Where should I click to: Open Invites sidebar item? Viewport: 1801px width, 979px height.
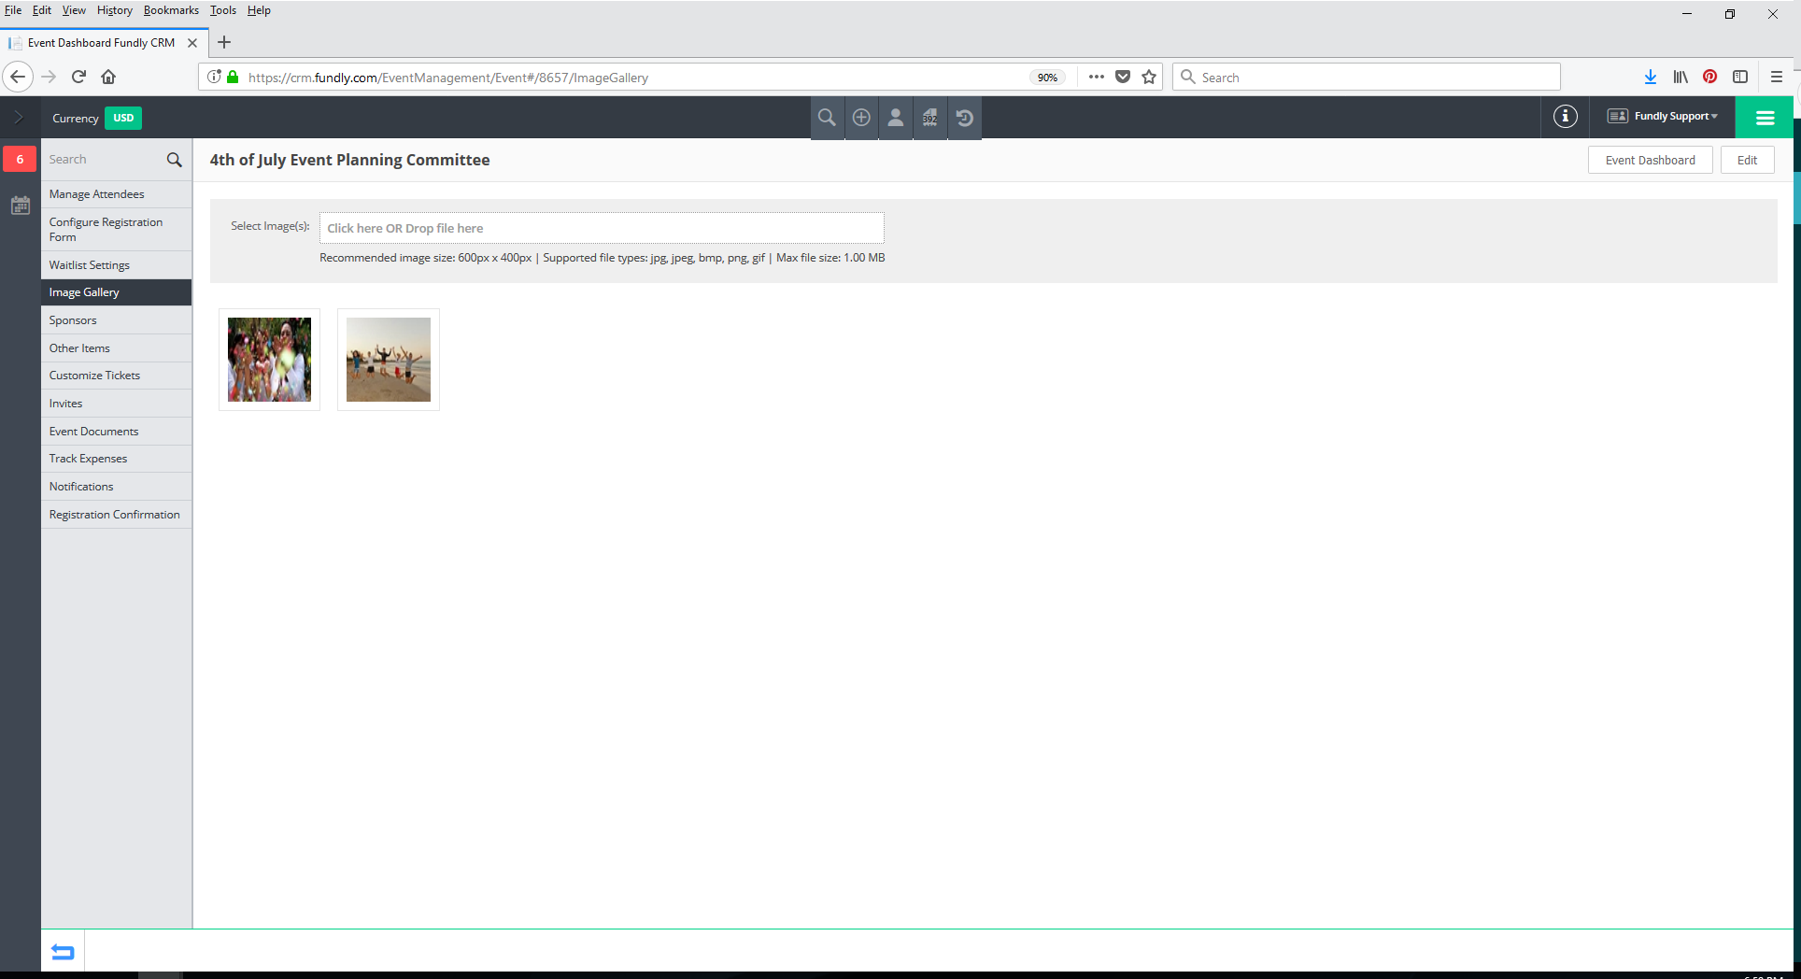coord(116,404)
